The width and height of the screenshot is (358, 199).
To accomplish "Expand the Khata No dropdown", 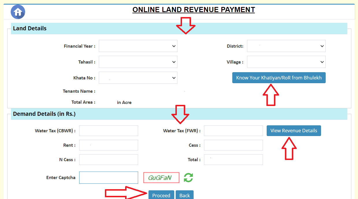I will click(138, 78).
